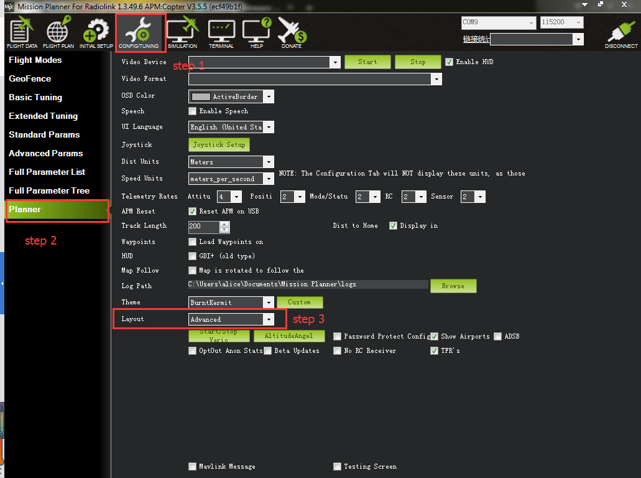Click the Joystick Setup button
This screenshot has width=641, height=478.
click(x=219, y=144)
